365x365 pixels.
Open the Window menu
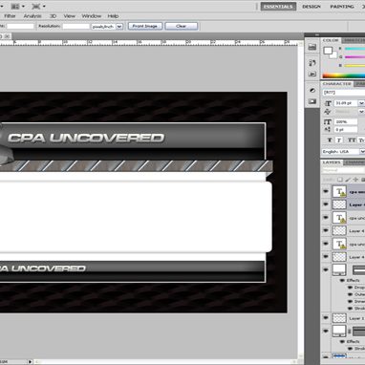click(x=92, y=16)
